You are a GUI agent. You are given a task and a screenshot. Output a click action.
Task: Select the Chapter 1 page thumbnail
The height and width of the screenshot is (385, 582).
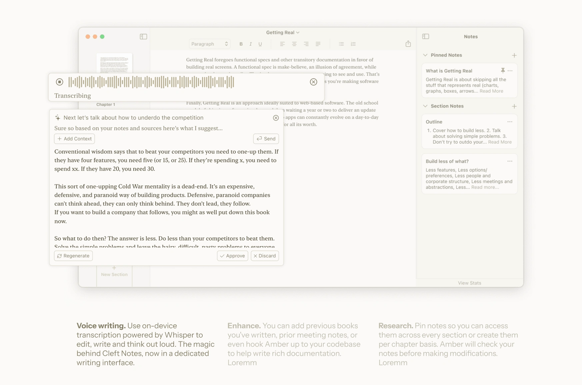point(114,63)
